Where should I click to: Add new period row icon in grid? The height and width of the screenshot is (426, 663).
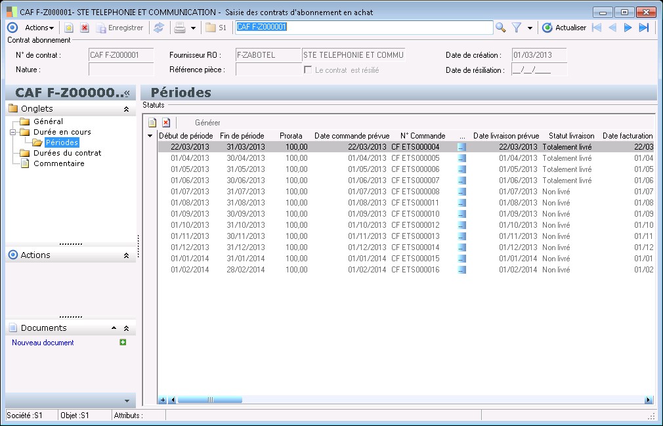(152, 122)
